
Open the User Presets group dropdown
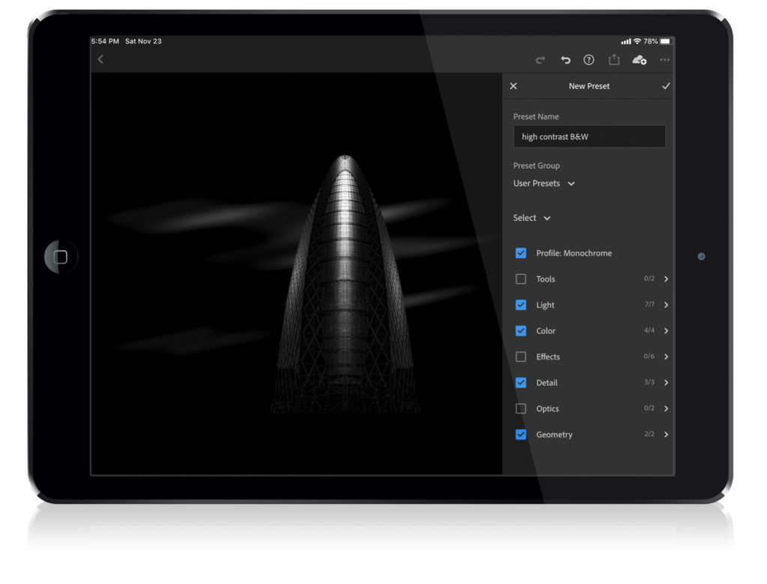[544, 183]
